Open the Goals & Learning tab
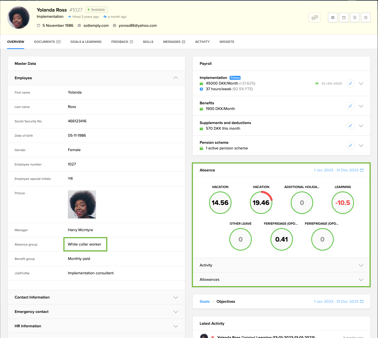The width and height of the screenshot is (378, 338). [x=86, y=42]
